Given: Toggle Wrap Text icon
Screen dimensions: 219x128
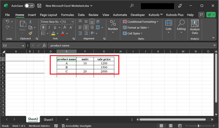Looking at the screenshot, I should click(98, 21).
